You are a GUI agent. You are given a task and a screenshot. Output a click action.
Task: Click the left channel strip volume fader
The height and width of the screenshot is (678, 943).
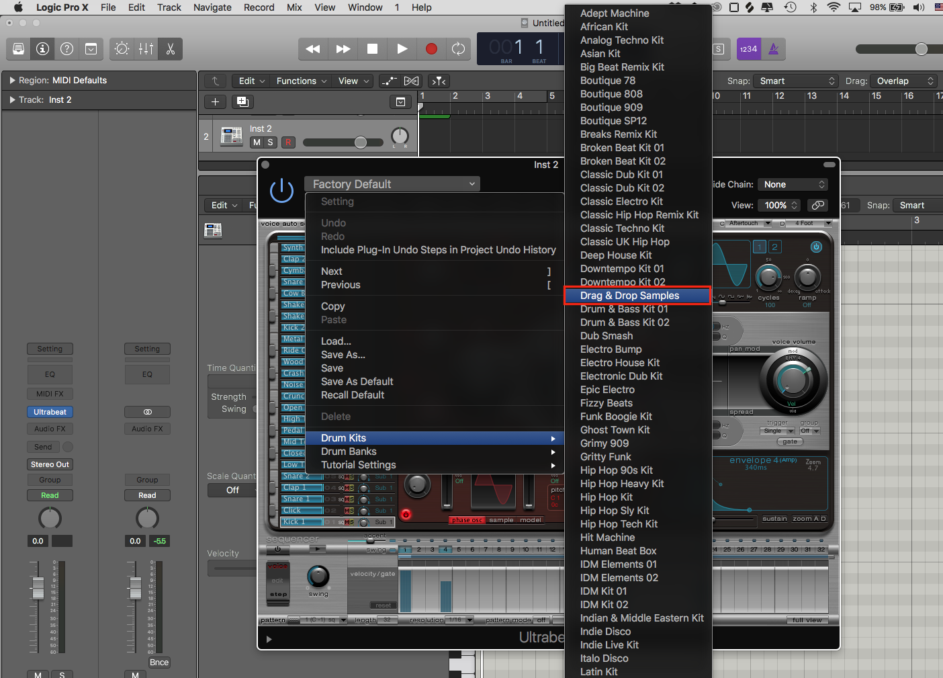point(38,589)
